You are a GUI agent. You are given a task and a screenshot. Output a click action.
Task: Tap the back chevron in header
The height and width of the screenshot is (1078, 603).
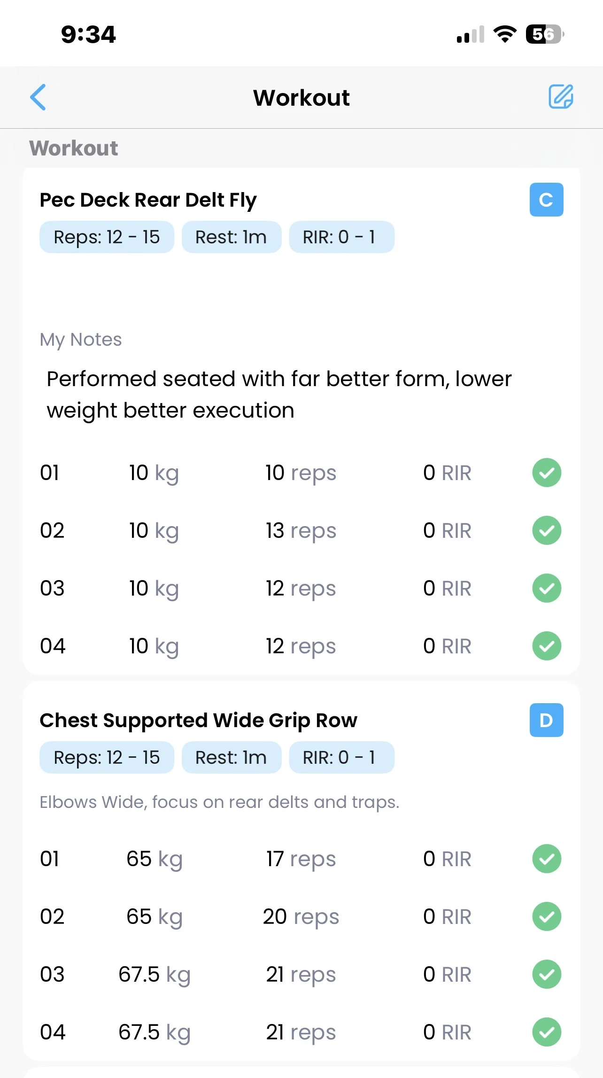[x=39, y=97]
